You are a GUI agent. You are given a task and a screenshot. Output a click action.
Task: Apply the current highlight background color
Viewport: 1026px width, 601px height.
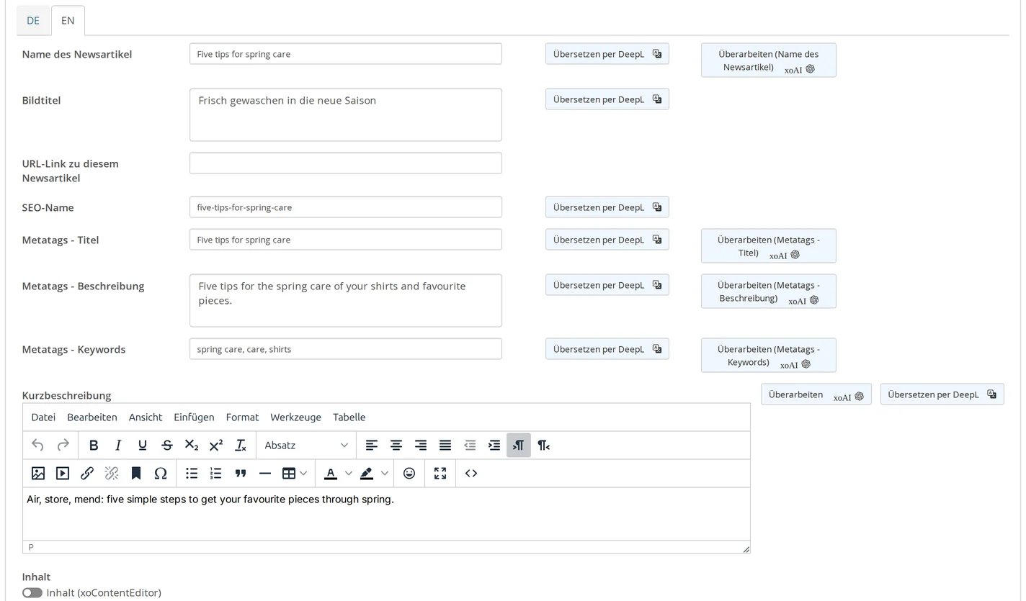[x=367, y=474]
